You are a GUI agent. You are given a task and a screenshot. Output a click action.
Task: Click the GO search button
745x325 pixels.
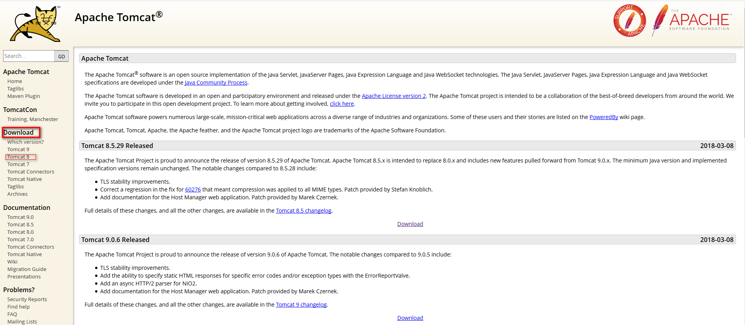[61, 56]
